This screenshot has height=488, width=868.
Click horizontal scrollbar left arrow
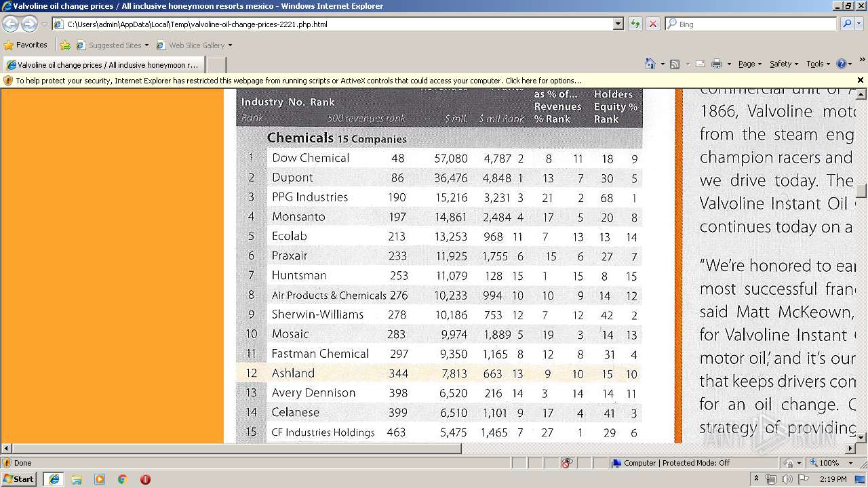[x=6, y=448]
